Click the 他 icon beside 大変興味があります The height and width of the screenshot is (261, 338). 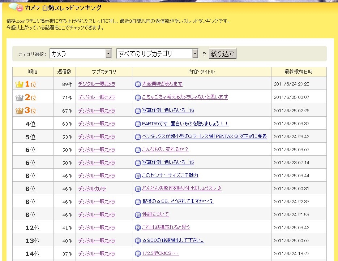(138, 84)
